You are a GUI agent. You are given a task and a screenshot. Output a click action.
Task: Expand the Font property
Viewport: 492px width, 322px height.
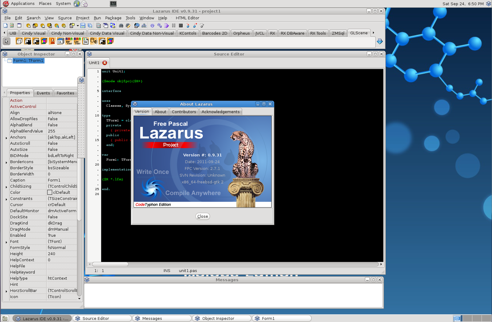point(6,242)
